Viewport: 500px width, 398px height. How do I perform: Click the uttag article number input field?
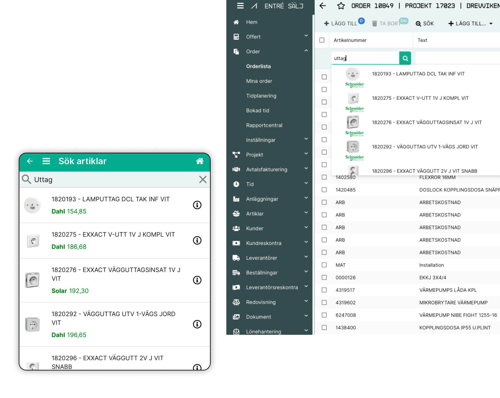[365, 58]
